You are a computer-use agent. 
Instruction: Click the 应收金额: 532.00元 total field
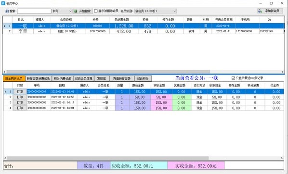pos(139,166)
